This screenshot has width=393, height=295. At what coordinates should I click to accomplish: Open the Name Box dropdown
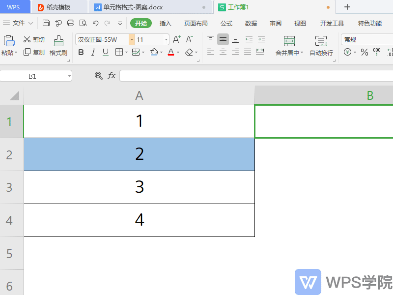[x=69, y=76]
